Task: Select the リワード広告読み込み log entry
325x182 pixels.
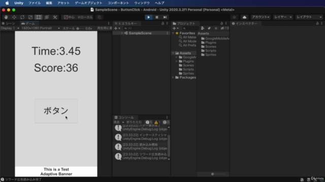Action: click(141, 156)
